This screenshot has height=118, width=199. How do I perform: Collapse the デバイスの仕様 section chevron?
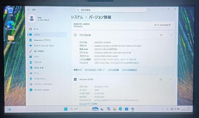point(171,35)
